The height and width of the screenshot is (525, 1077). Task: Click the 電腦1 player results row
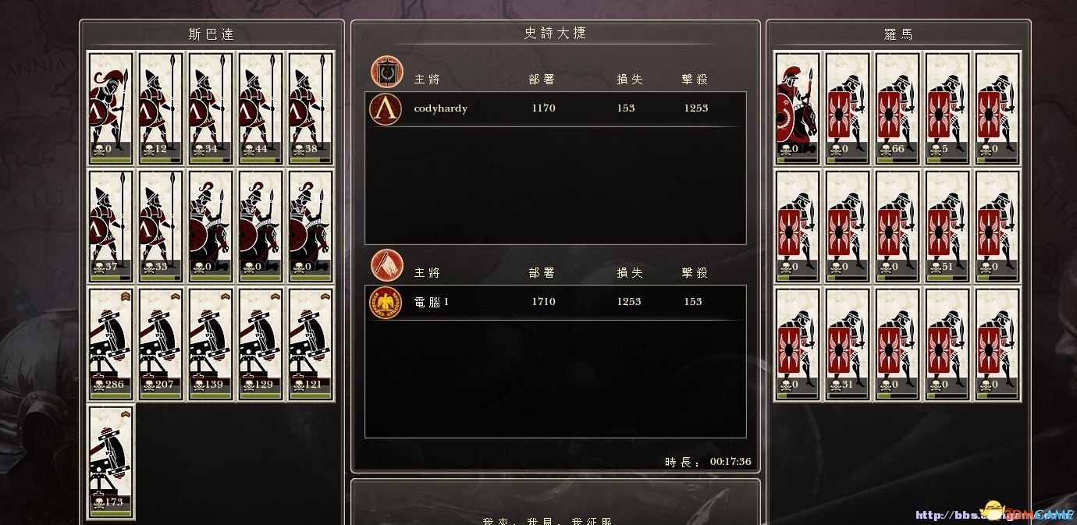pos(556,302)
